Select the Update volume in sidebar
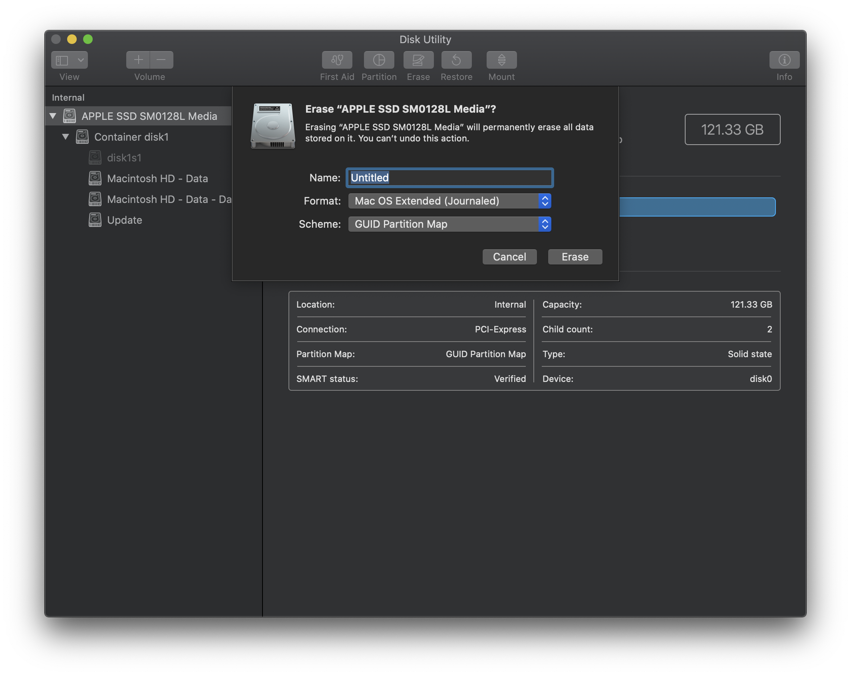Image resolution: width=851 pixels, height=676 pixels. [x=124, y=220]
